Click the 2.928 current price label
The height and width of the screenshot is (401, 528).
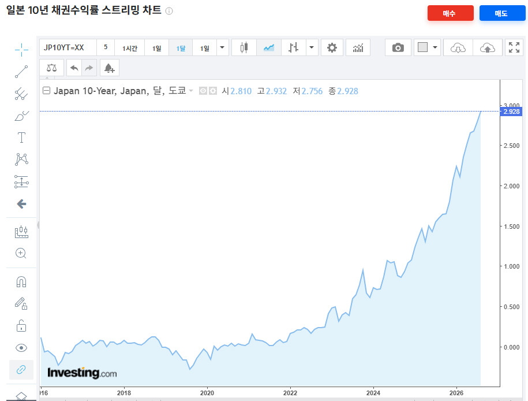tap(511, 112)
